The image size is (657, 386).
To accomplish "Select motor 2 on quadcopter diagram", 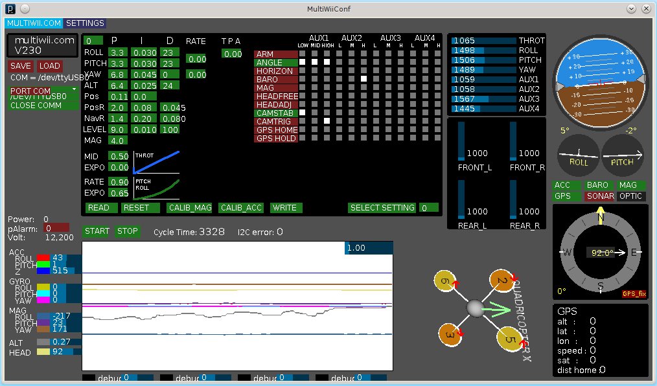I will point(502,280).
